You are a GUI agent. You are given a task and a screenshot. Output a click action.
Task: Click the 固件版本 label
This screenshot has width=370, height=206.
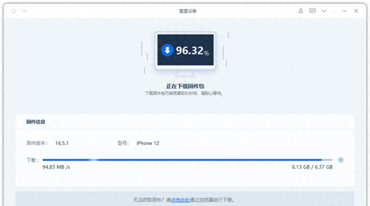[x=37, y=143]
